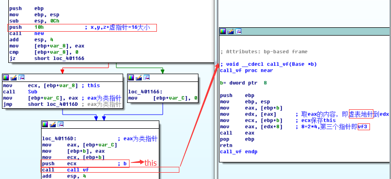Screen dimensions: 391x179
Task: Click 'mov [ebp+b], eax' instruction
Action: pos(73,151)
